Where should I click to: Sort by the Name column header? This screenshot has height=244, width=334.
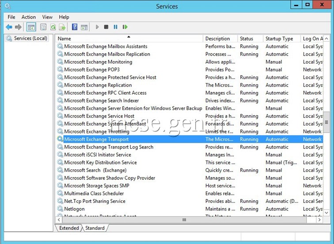129,38
